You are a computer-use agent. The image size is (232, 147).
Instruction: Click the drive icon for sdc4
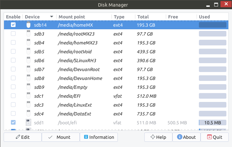[x=28, y=114]
